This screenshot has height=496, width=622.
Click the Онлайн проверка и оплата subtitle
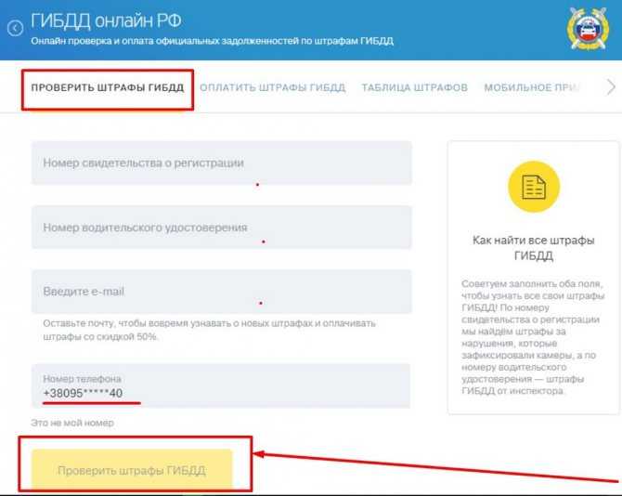coord(213,41)
